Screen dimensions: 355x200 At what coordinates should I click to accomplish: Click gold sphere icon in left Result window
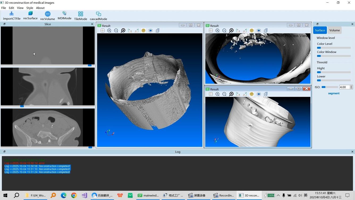(x=143, y=31)
